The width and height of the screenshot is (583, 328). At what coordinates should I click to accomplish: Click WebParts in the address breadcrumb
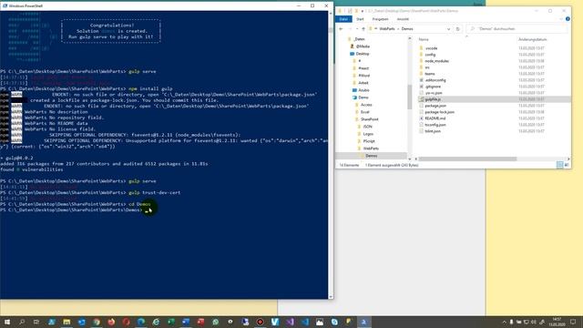click(x=386, y=28)
